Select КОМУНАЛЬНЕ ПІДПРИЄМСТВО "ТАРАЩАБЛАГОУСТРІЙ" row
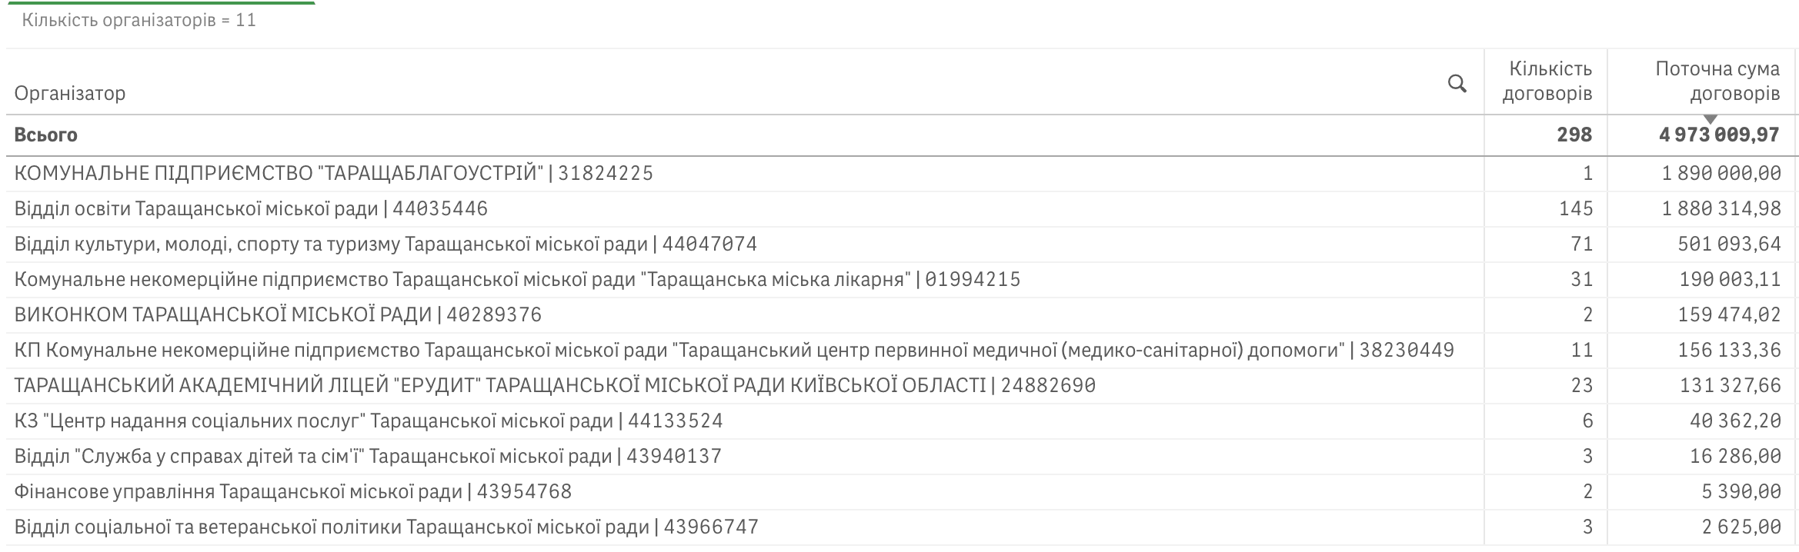1799x552 pixels. tap(333, 173)
